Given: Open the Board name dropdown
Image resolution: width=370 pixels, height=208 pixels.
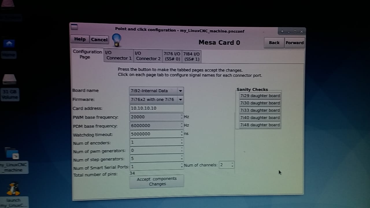Looking at the screenshot, I should click(156, 91).
